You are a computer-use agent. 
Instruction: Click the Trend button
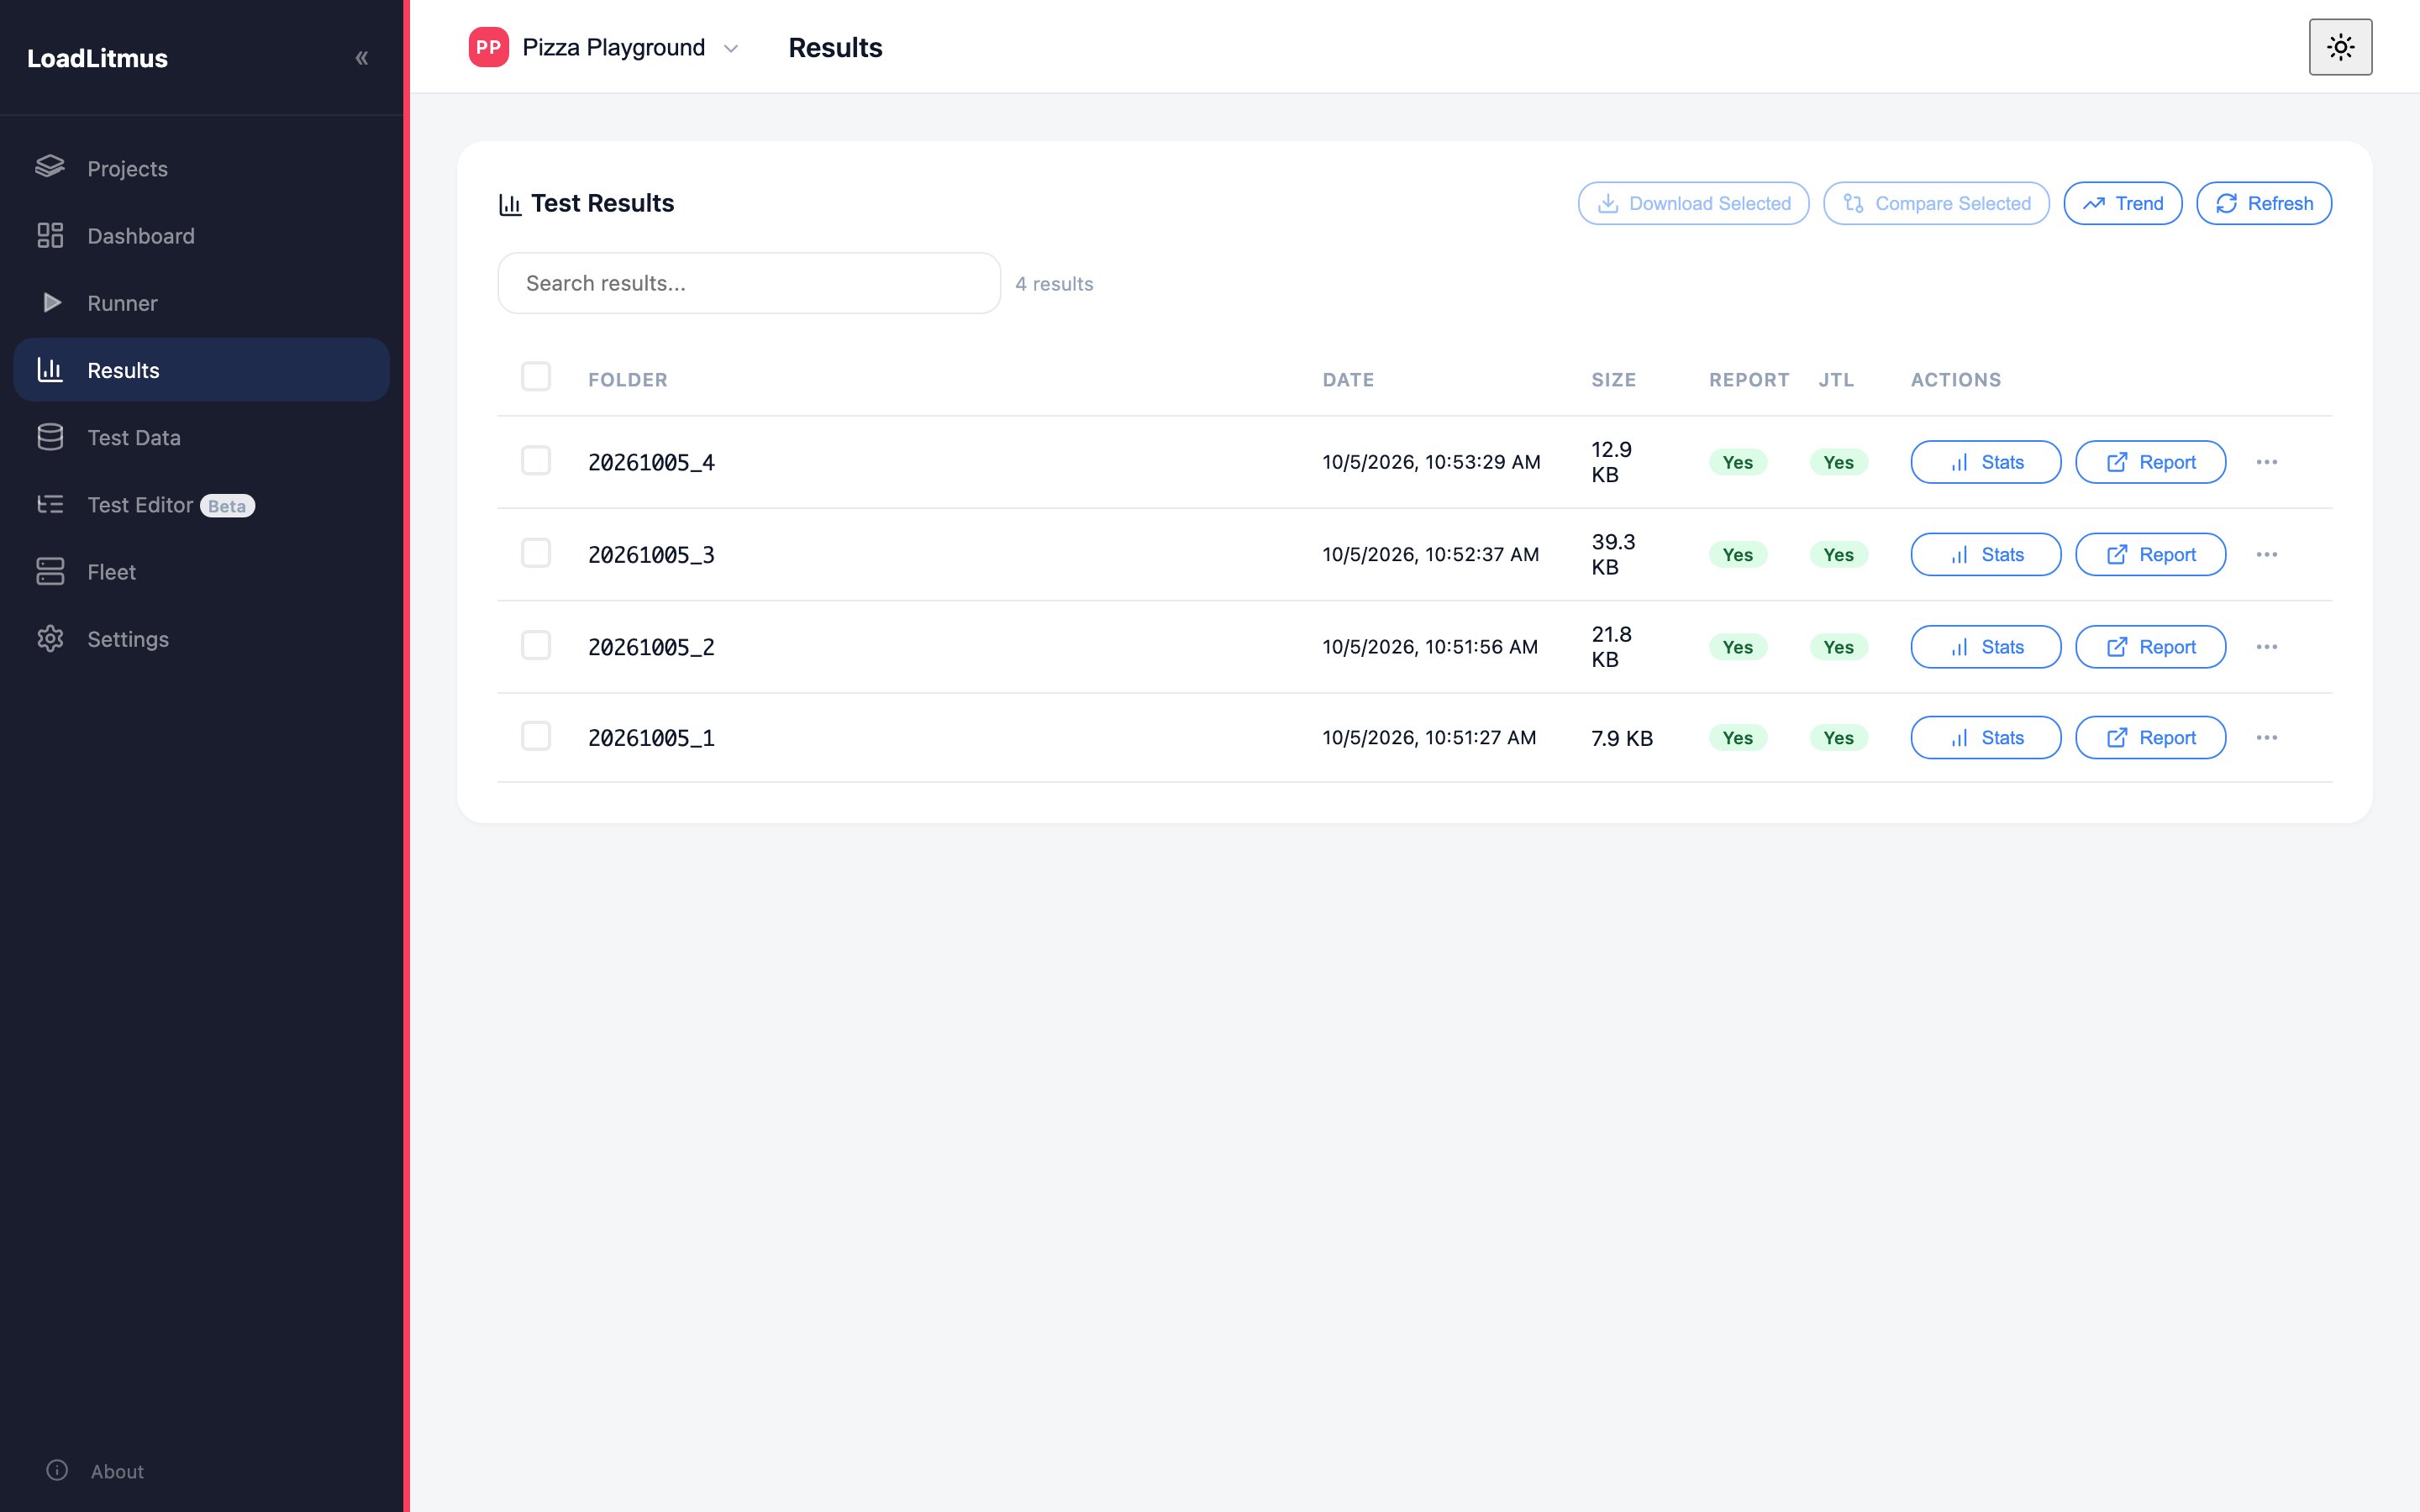point(2122,203)
